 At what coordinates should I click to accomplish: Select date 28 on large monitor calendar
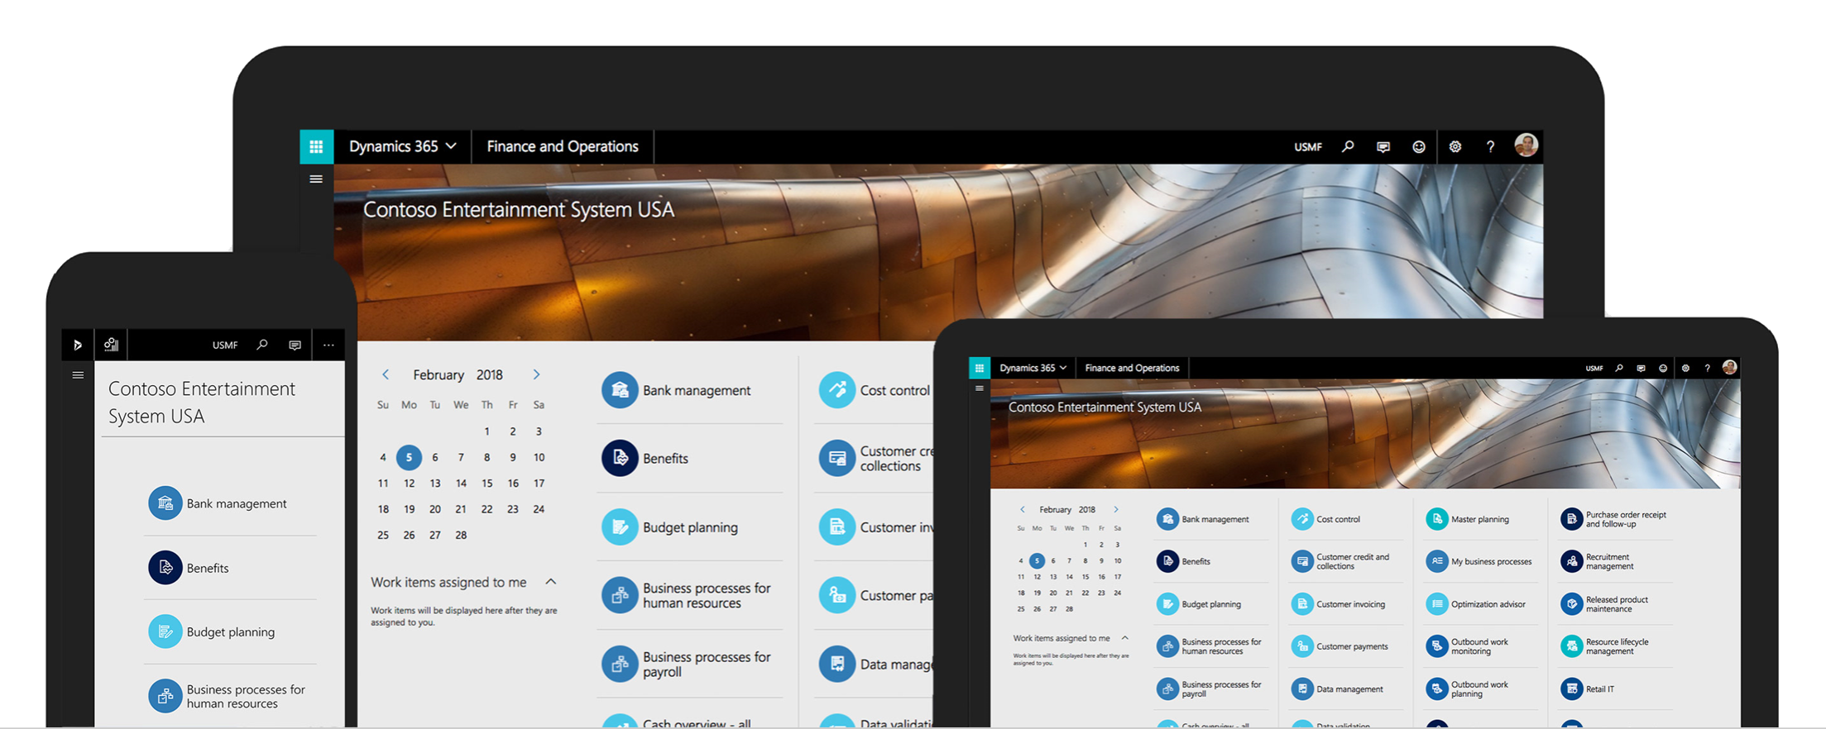[x=461, y=535]
